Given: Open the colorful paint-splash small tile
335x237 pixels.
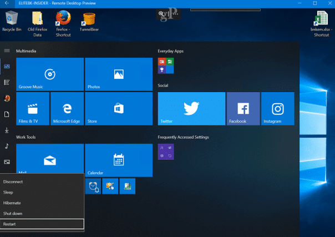Looking at the screenshot, I should 110,186.
